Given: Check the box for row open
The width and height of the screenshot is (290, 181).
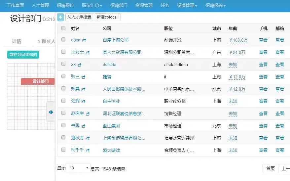Looking at the screenshot, I should pos(63,39).
